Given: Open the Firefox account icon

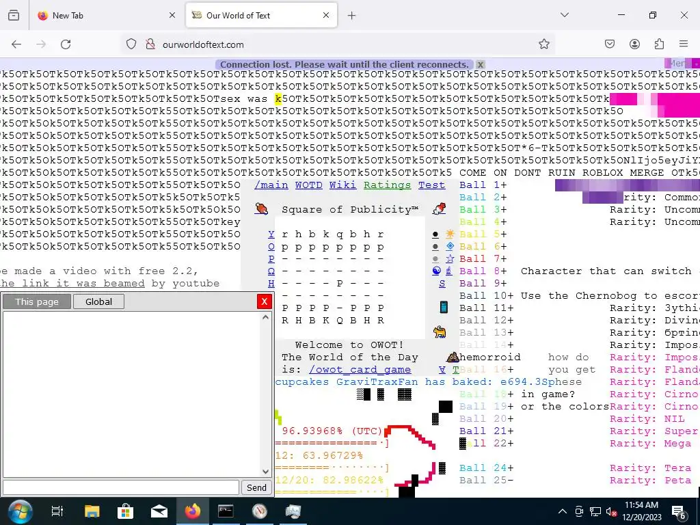Looking at the screenshot, I should point(634,44).
